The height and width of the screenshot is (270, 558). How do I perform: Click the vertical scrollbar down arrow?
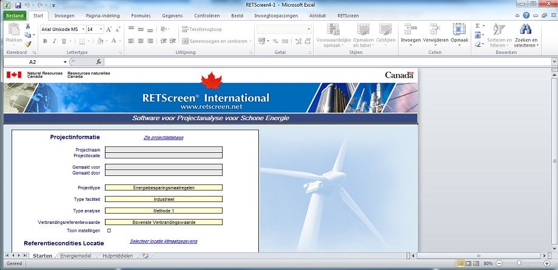click(x=554, y=248)
